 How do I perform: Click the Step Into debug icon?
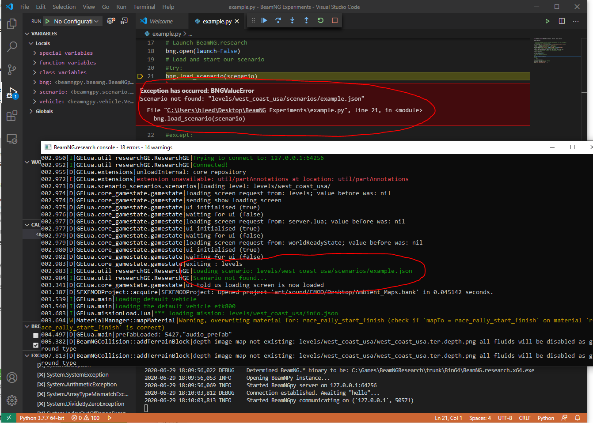292,20
